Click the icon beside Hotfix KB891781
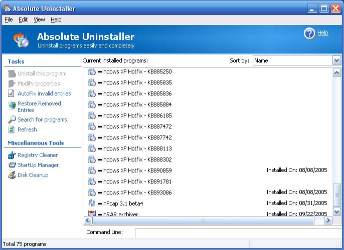The height and width of the screenshot is (250, 344). click(92, 181)
